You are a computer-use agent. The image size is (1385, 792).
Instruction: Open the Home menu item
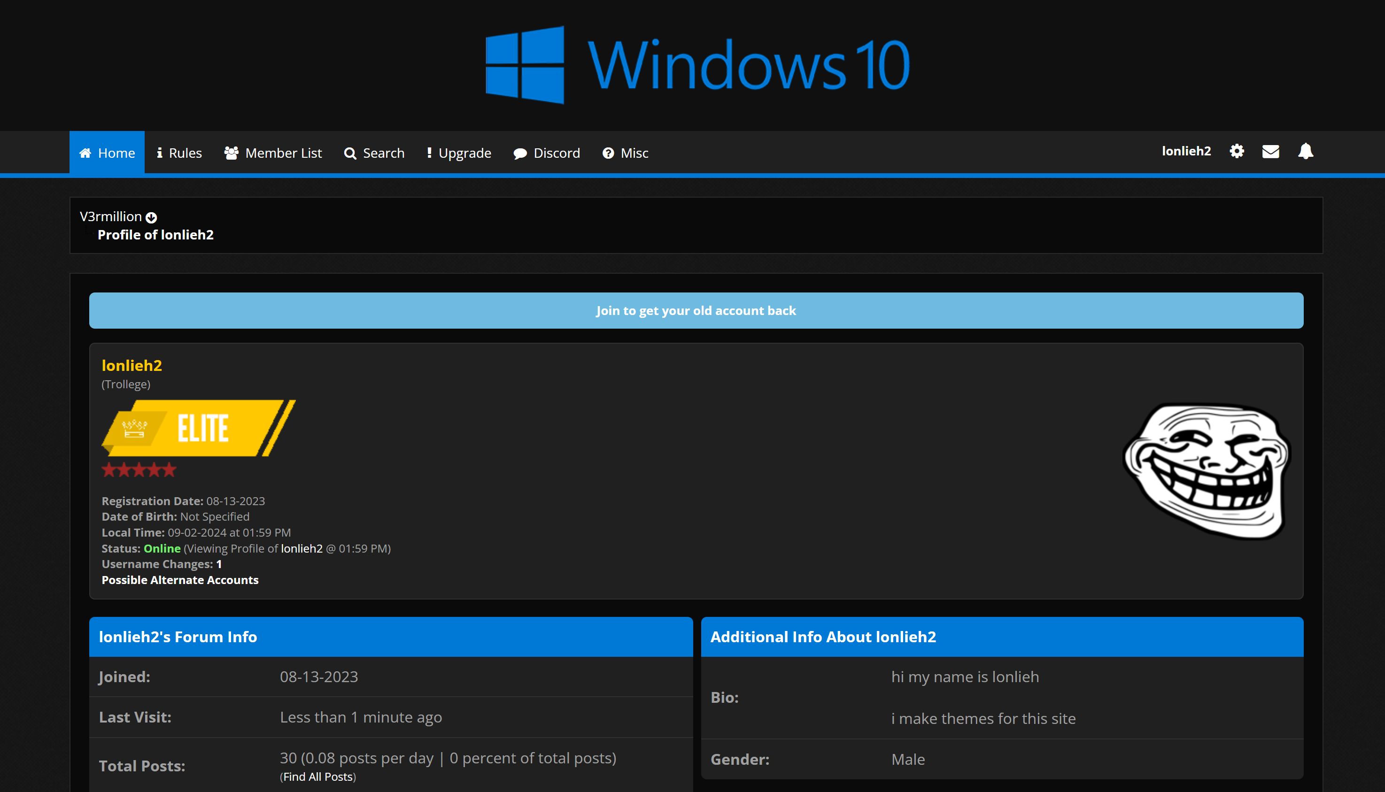[107, 153]
